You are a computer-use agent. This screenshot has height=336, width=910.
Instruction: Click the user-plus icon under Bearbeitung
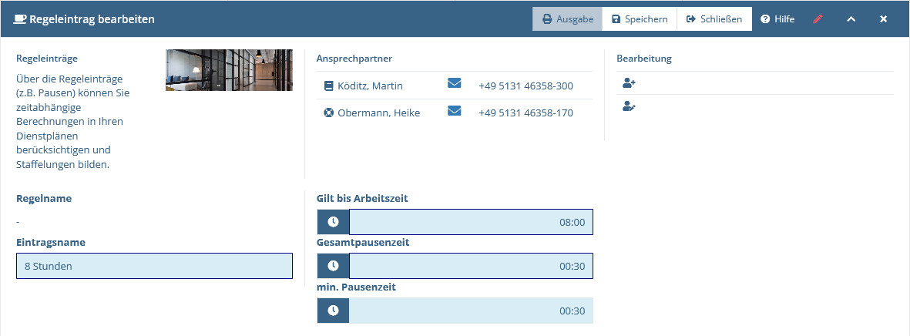(x=629, y=83)
